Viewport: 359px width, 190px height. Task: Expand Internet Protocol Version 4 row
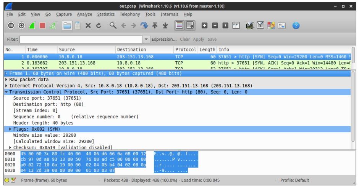pyautogui.click(x=6, y=86)
